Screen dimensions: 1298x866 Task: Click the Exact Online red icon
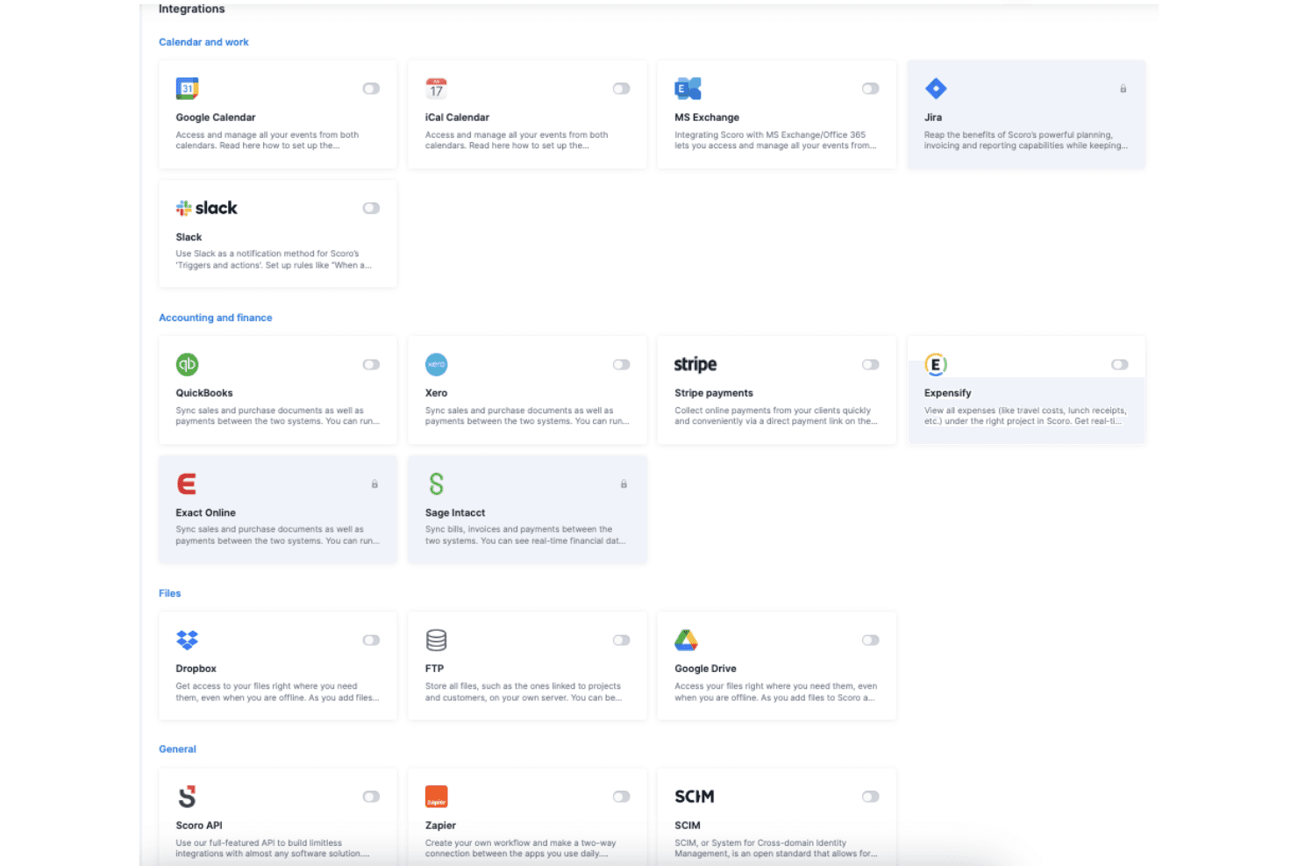[x=186, y=483]
